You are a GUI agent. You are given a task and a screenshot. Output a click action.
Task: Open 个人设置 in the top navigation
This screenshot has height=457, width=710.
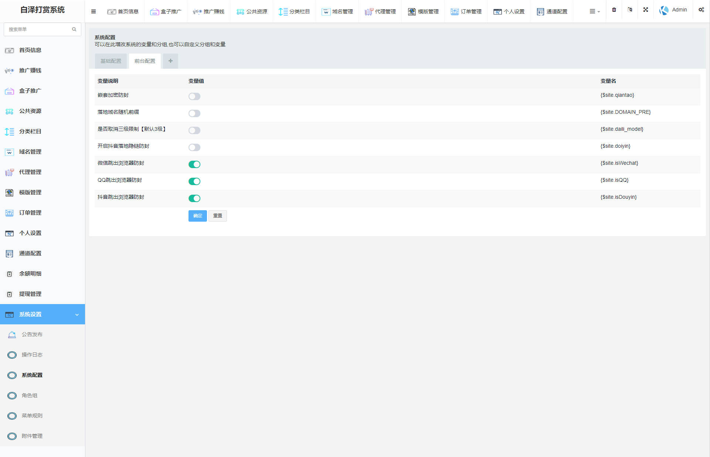click(509, 11)
